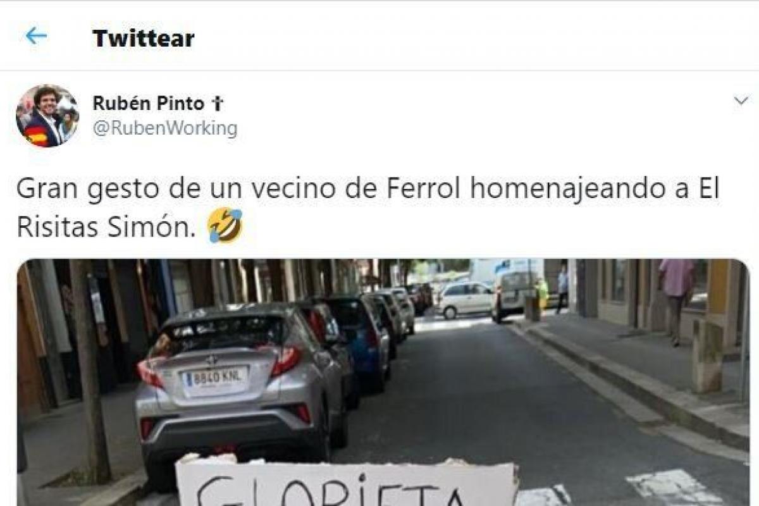This screenshot has width=759, height=506.
Task: Open Rubén Pinto's profile picture
Action: tap(47, 116)
